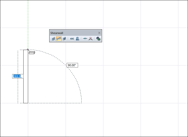Select the first Shearwall drawing tool
The height and width of the screenshot is (137, 188).
click(x=53, y=39)
